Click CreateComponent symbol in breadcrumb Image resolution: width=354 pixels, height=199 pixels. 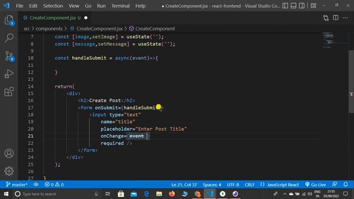(155, 29)
